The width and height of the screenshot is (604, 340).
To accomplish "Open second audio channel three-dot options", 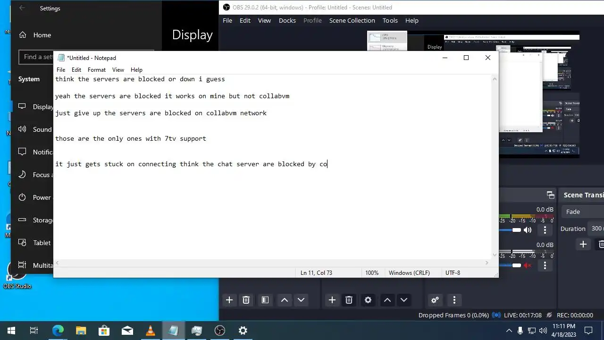I will (545, 265).
